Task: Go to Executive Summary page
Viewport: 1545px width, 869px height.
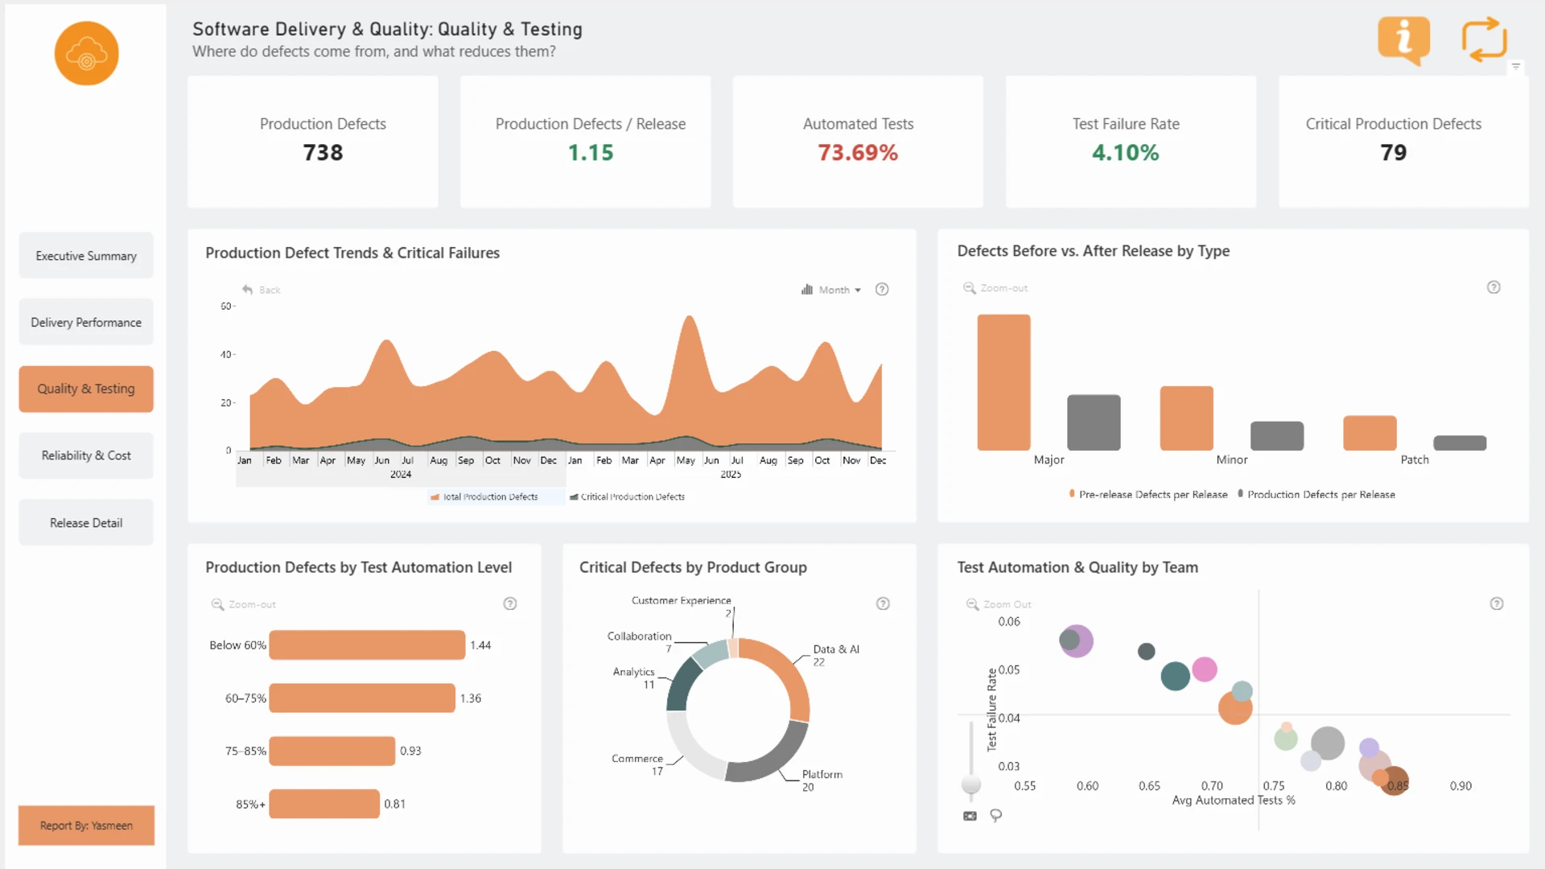Action: pos(86,256)
